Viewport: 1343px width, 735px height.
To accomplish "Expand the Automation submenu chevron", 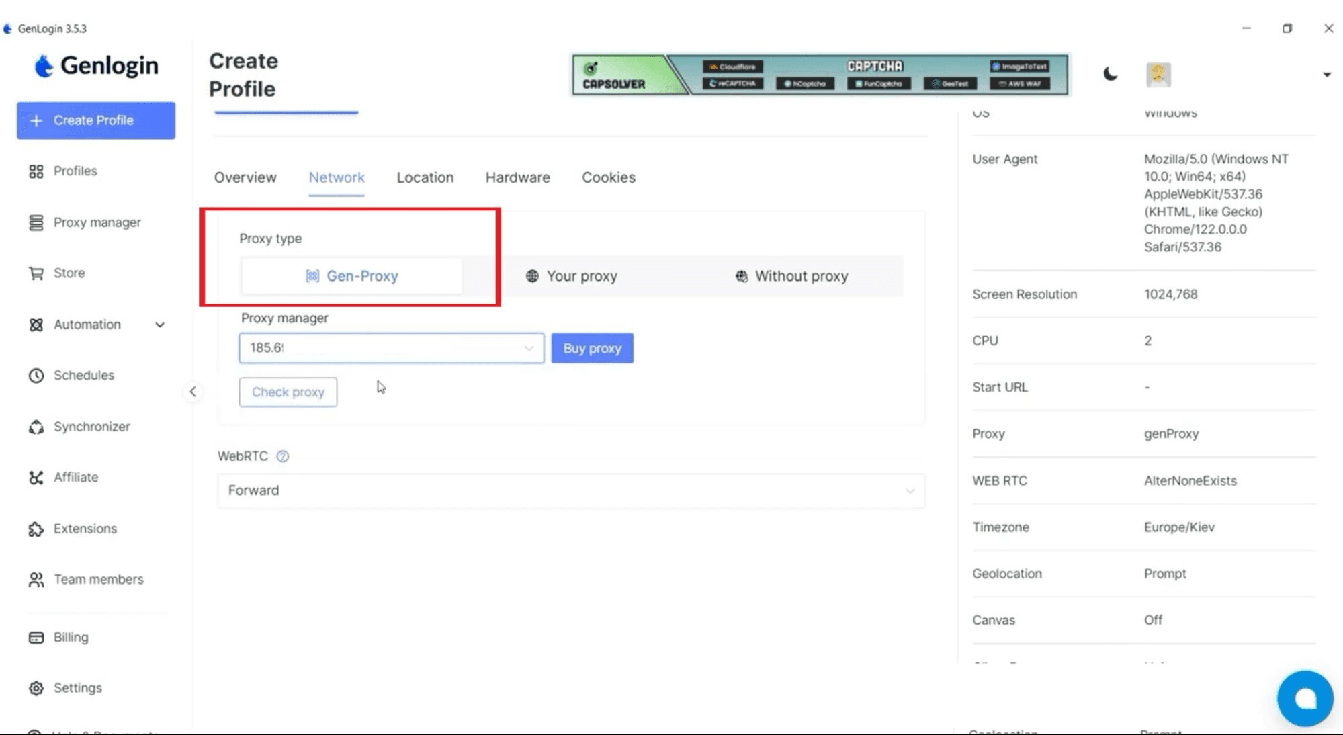I will [x=160, y=325].
